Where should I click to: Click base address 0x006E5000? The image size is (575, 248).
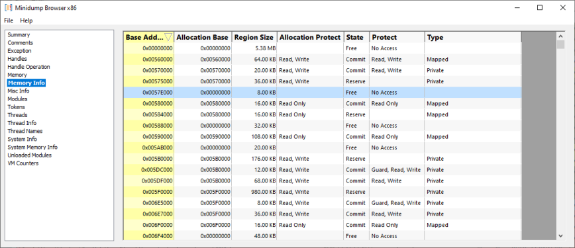[148, 202]
